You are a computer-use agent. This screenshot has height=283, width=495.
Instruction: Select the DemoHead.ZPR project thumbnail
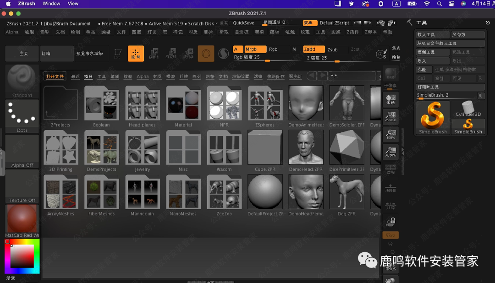[306, 147]
